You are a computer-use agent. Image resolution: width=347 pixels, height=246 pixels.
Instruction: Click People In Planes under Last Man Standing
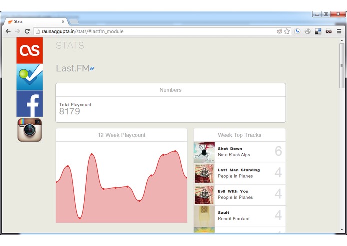pos(235,176)
